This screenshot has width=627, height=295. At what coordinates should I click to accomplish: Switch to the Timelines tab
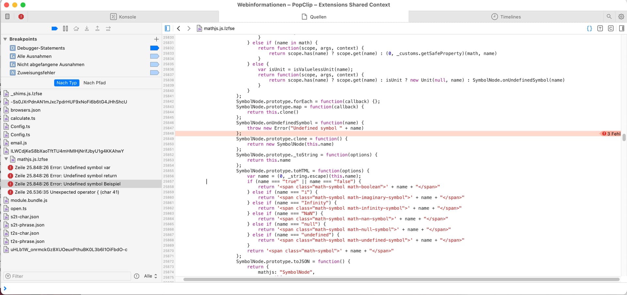point(506,17)
